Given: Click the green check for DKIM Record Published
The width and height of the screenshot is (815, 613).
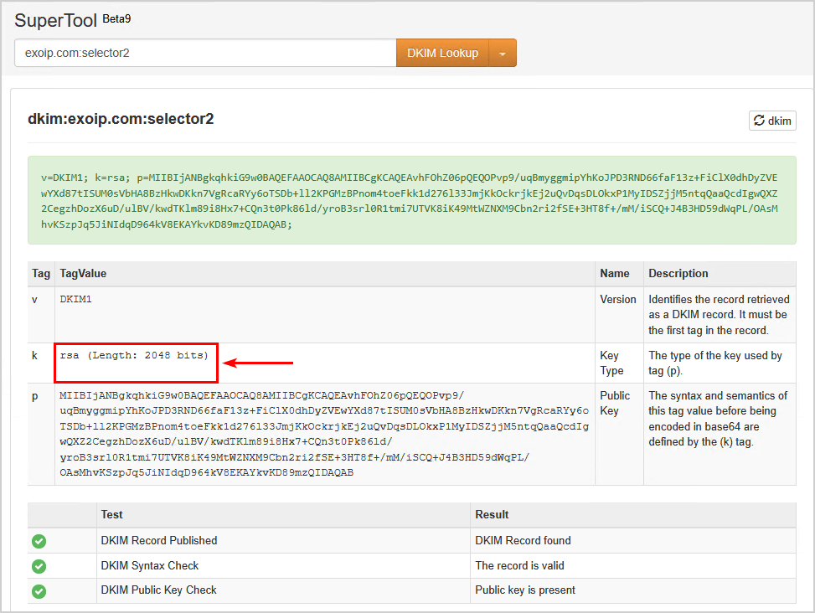Looking at the screenshot, I should click(x=39, y=541).
